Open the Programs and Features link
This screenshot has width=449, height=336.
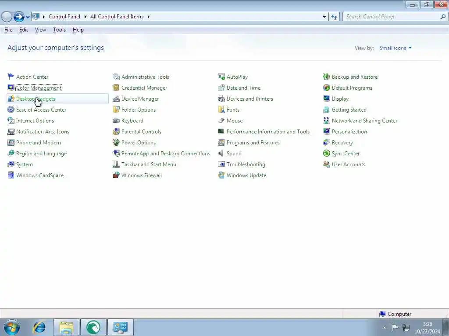253,142
